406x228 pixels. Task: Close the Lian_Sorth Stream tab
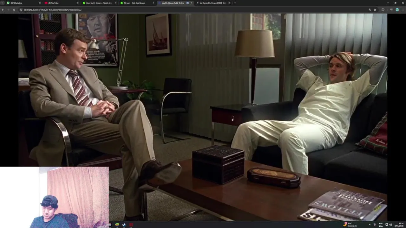point(115,3)
